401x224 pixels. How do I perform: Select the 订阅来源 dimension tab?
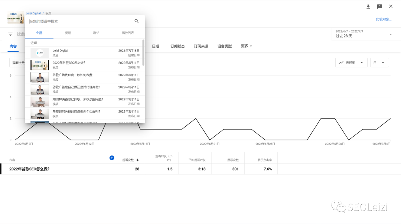(x=201, y=46)
